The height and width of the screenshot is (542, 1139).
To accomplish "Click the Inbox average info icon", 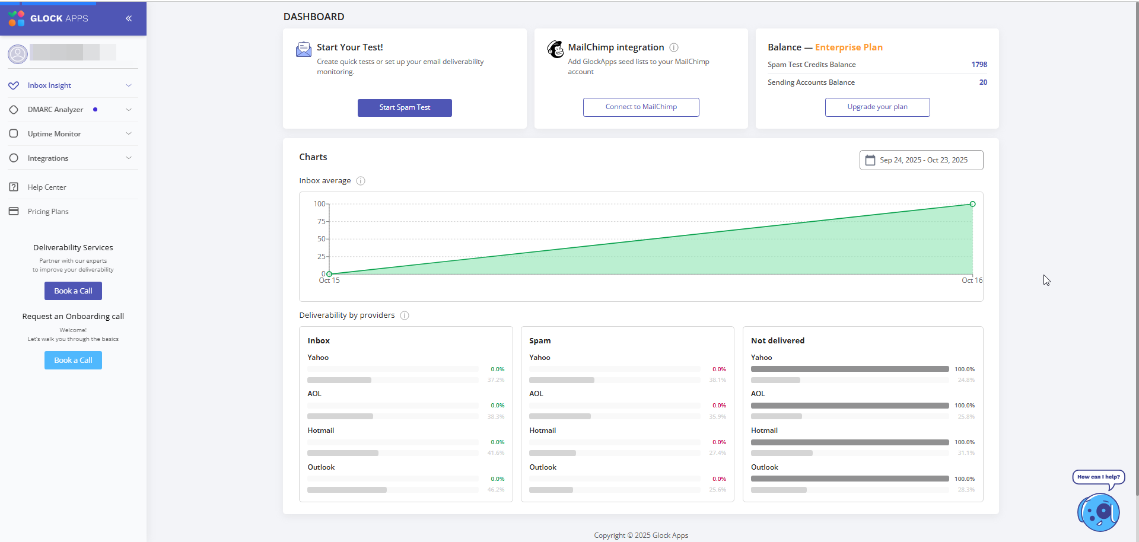I will click(361, 181).
